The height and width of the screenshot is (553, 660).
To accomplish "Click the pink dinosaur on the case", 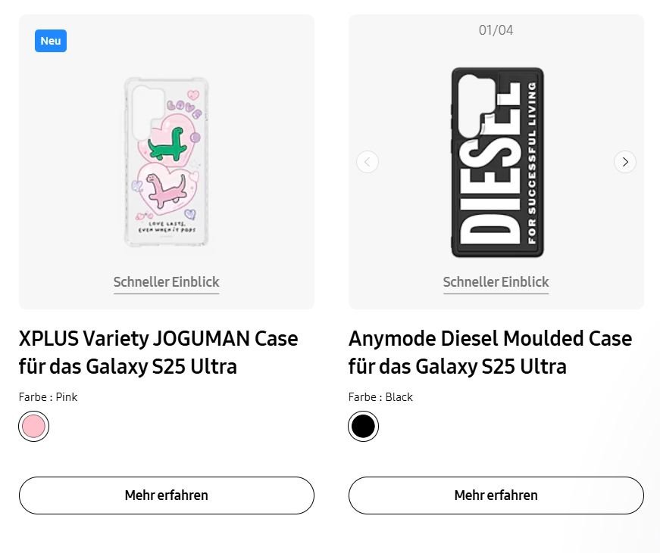I will pyautogui.click(x=165, y=190).
